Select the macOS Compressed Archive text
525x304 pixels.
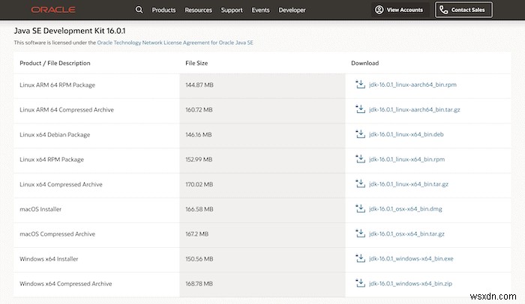coord(57,234)
